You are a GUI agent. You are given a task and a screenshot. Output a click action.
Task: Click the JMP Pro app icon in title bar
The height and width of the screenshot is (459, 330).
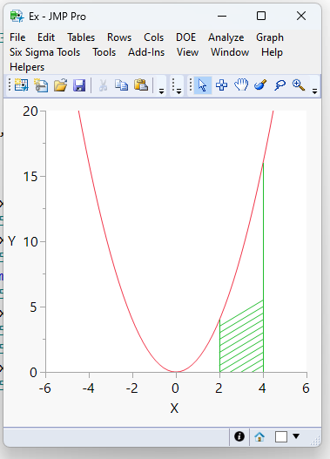point(17,16)
